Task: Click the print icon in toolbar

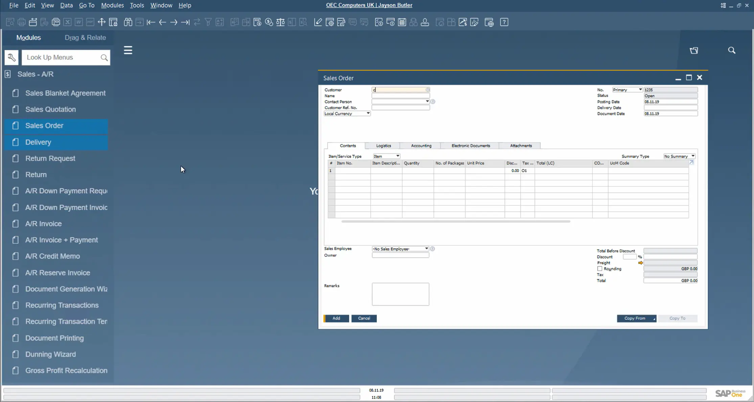Action: click(21, 22)
